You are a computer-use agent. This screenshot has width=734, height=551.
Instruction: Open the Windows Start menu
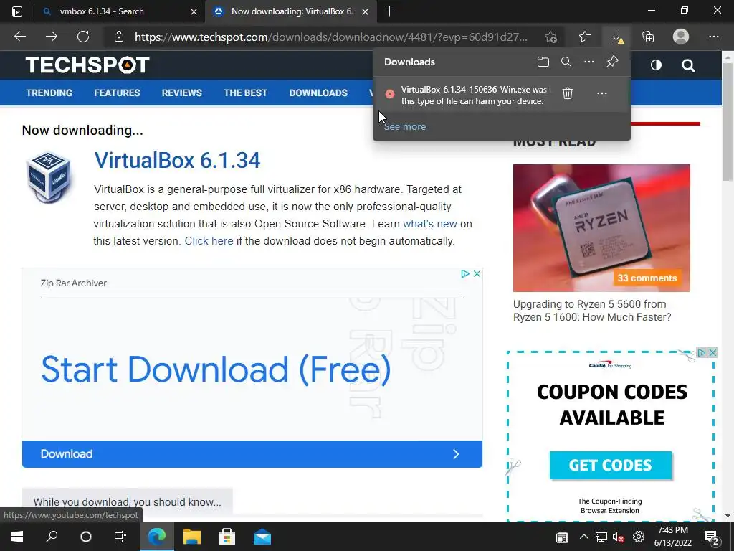17,537
